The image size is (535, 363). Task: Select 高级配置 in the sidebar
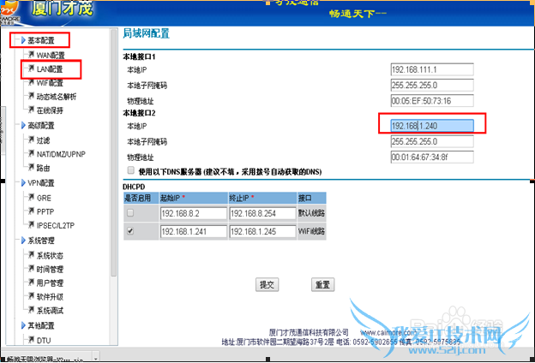pyautogui.click(x=41, y=126)
